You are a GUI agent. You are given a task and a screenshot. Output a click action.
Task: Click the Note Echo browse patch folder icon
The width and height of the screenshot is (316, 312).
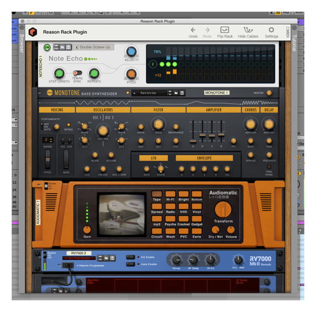tap(62, 47)
